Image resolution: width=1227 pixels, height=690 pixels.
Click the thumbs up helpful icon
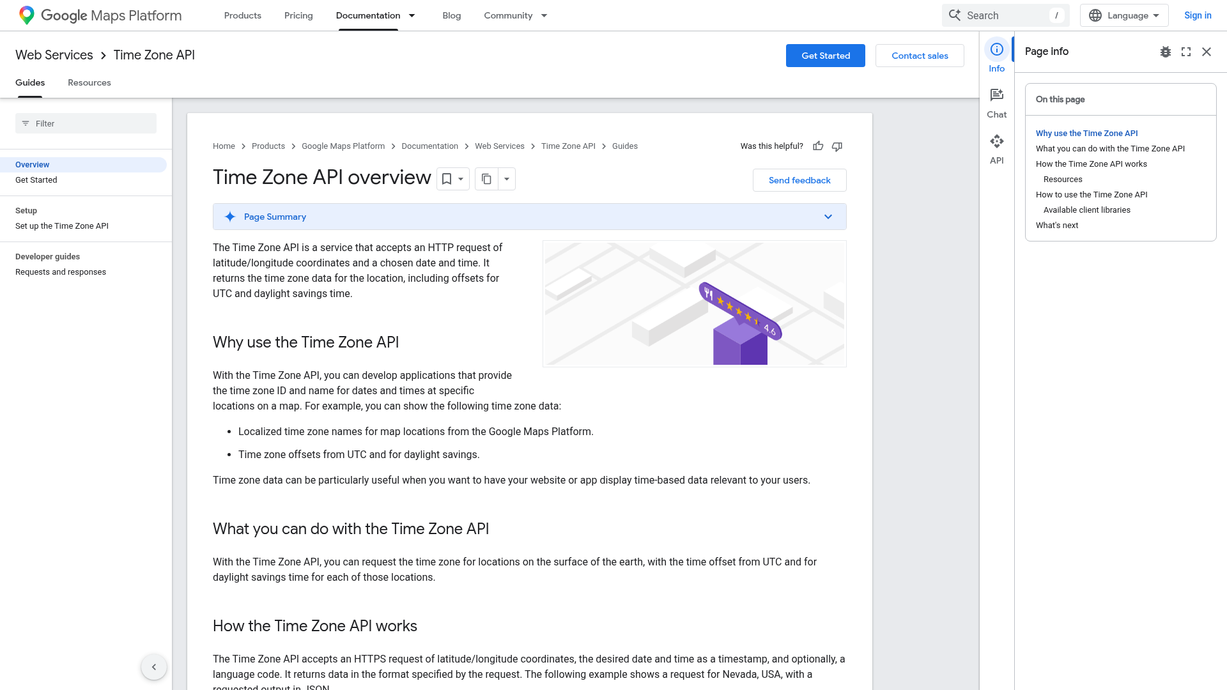click(818, 146)
